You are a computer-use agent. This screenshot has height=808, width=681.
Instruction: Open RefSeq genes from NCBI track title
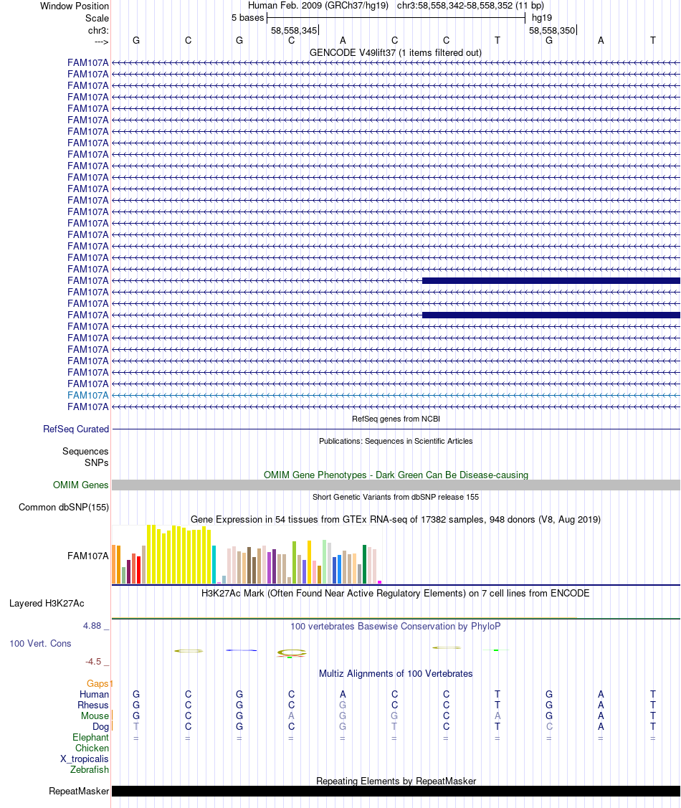click(x=396, y=419)
